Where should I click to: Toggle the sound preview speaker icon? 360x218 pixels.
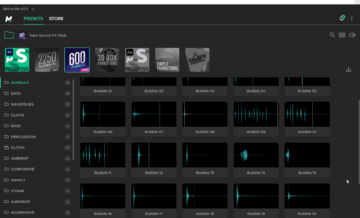pyautogui.click(x=352, y=35)
